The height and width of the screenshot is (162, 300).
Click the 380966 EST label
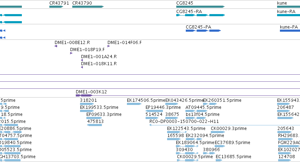(x=212, y=150)
